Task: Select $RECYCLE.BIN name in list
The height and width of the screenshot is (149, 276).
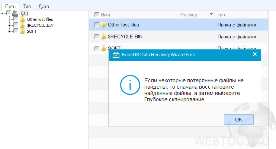Action: click(x=125, y=37)
